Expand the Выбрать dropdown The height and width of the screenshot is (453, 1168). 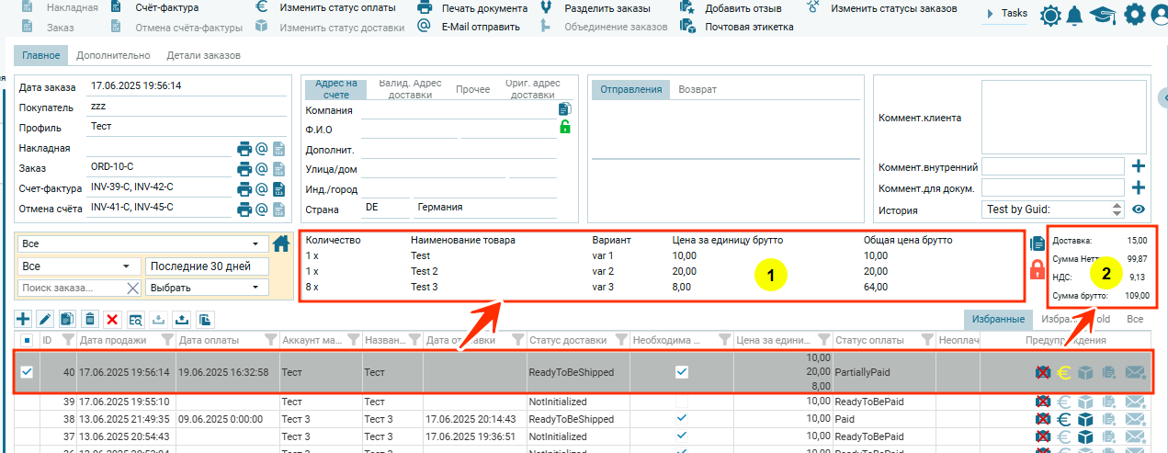point(206,288)
